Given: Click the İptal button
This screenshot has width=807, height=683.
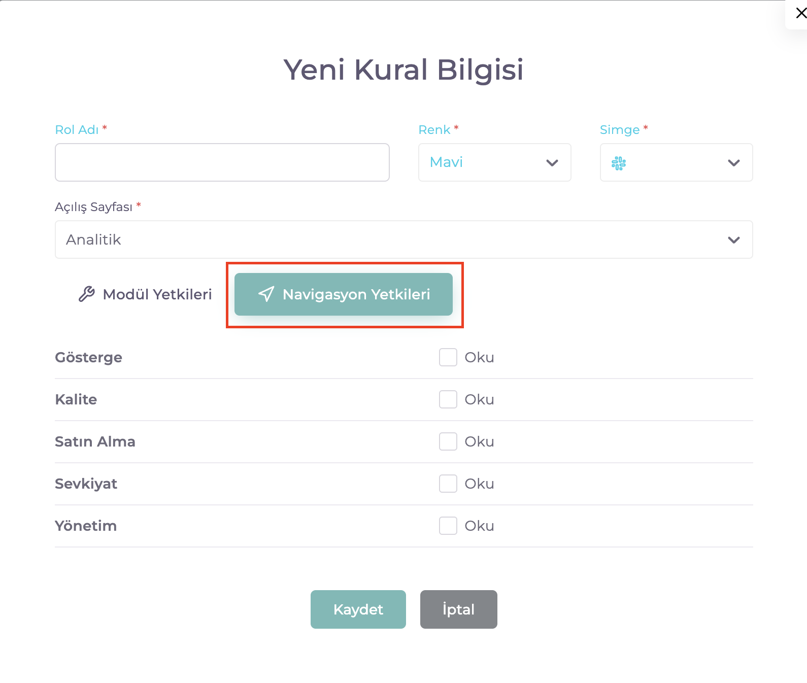Looking at the screenshot, I should click(x=458, y=609).
